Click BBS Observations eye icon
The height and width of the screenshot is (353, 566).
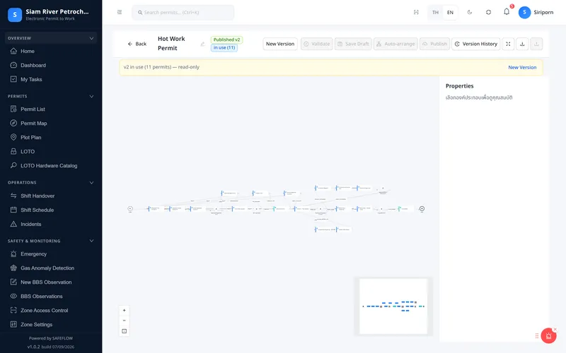click(x=13, y=296)
